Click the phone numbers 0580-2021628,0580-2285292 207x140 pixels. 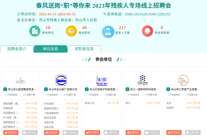[148, 14]
